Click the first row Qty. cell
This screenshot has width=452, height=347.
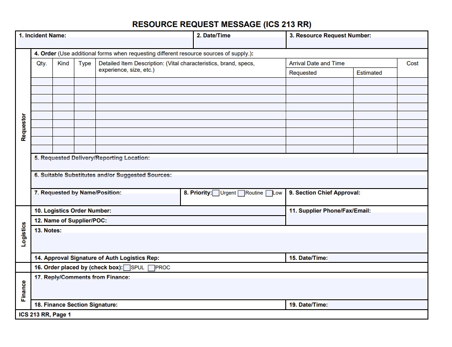(42, 82)
